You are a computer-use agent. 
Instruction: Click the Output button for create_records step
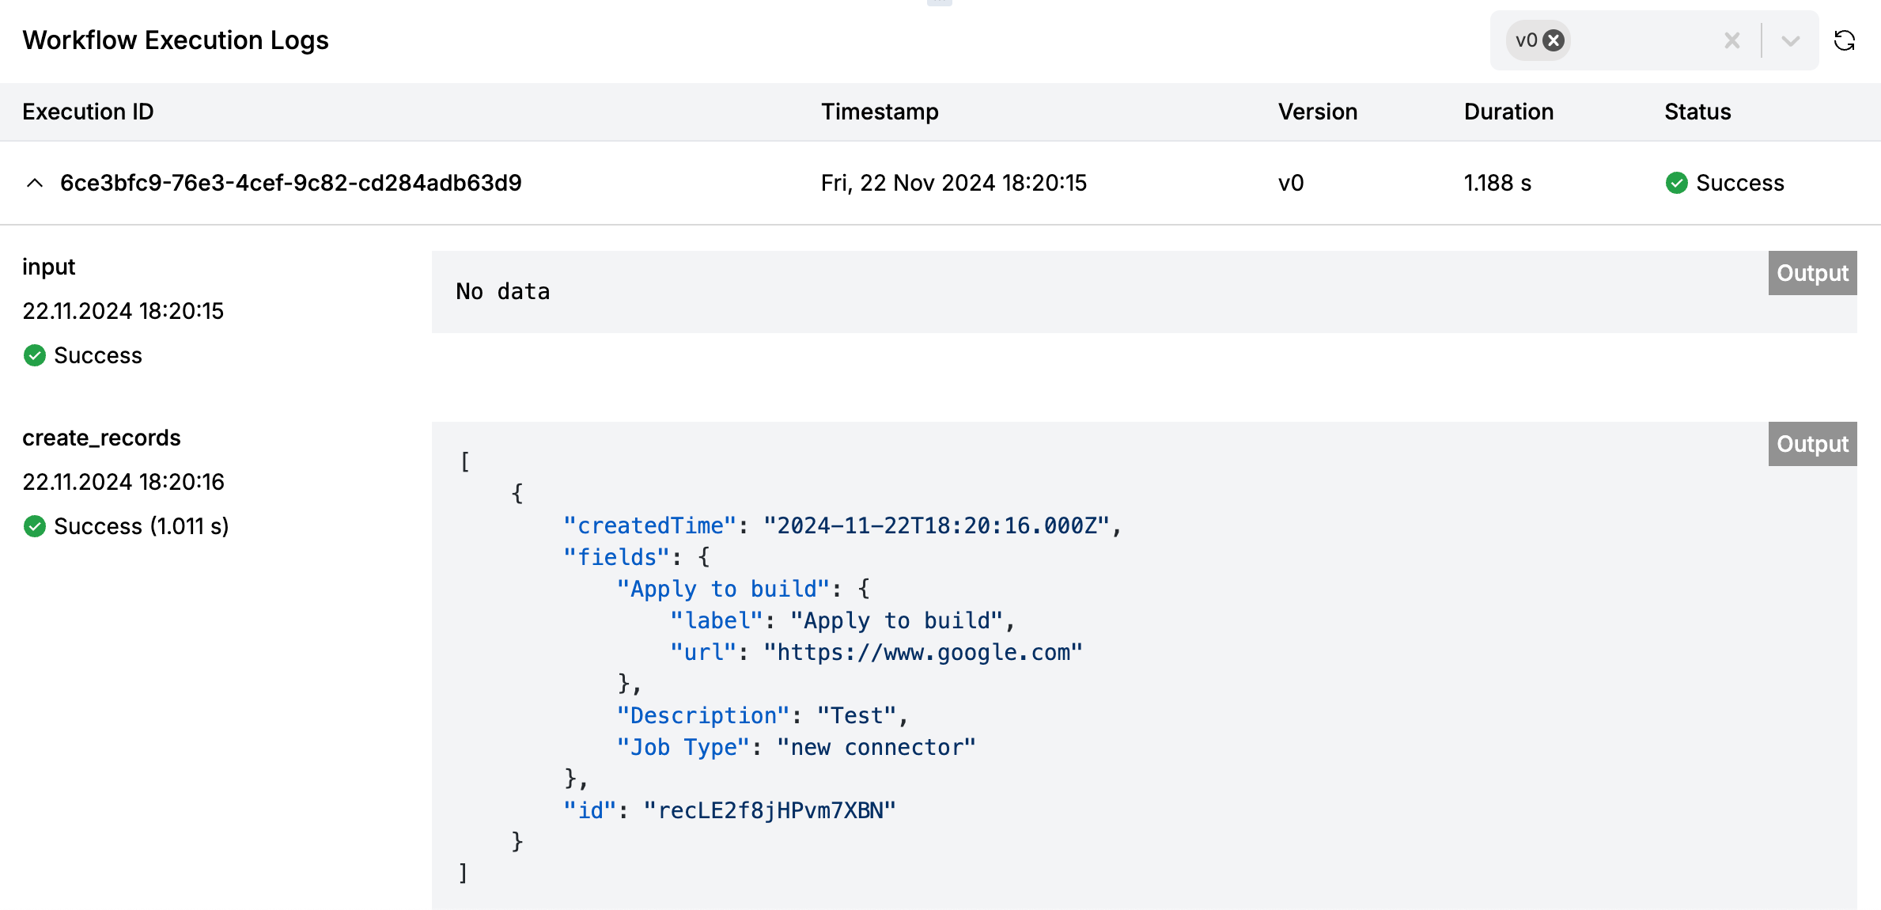click(1811, 444)
